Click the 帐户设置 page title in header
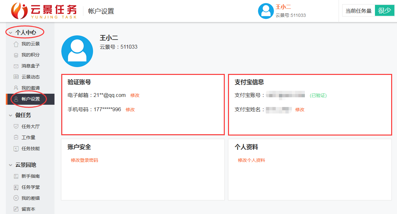This screenshot has width=397, height=214. coord(101,11)
